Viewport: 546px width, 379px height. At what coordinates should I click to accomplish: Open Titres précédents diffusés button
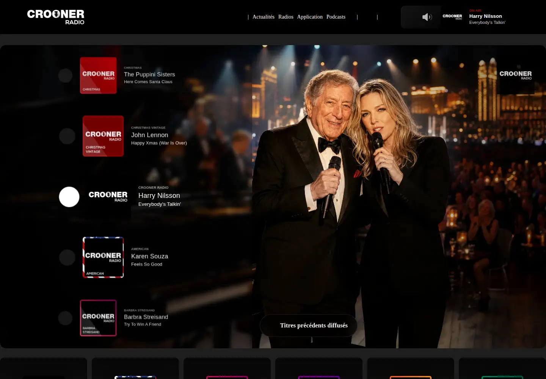point(309,325)
